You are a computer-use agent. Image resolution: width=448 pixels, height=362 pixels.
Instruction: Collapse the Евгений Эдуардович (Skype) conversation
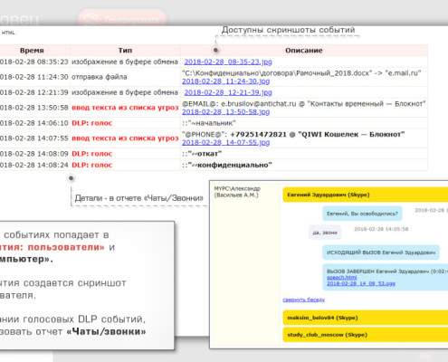[366, 195]
